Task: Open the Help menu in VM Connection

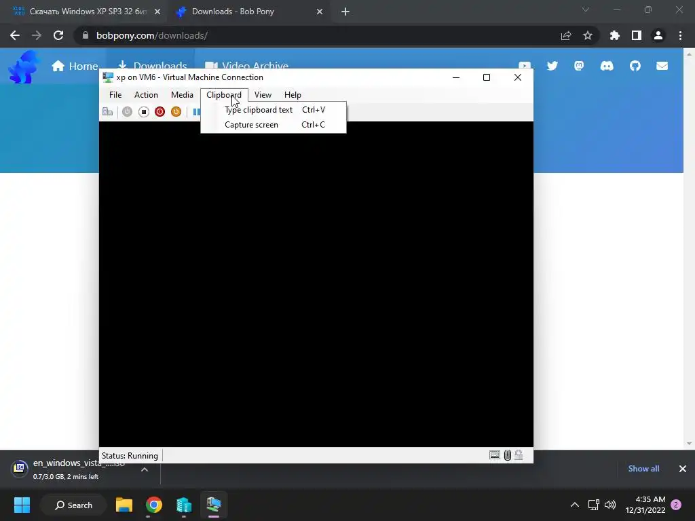Action: coord(293,95)
